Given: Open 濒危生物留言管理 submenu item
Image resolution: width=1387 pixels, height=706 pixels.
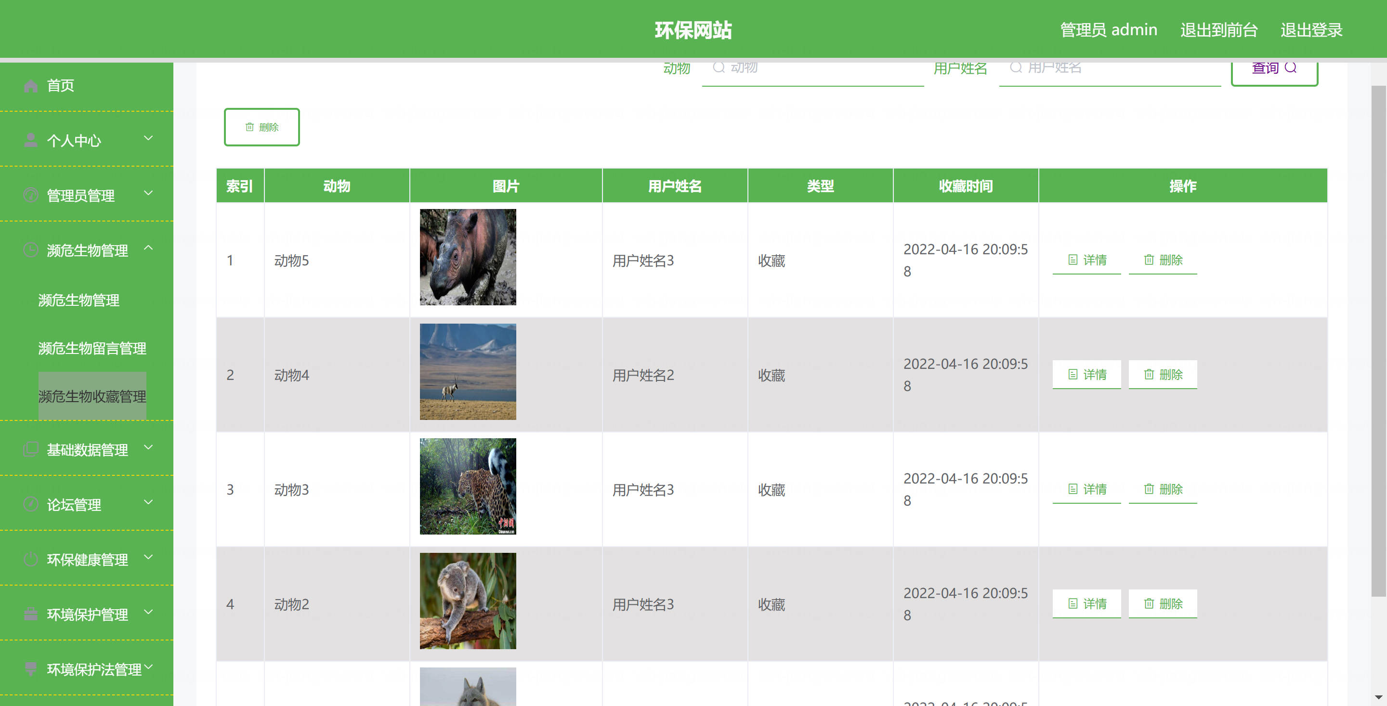Looking at the screenshot, I should pos(92,348).
